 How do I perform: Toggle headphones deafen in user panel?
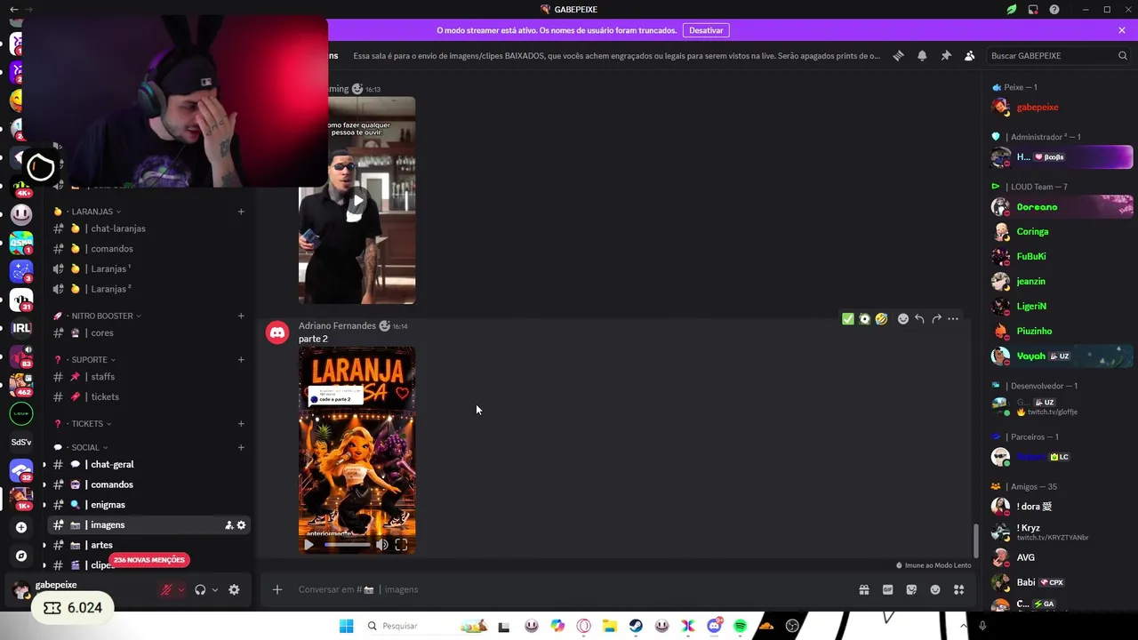pos(200,589)
